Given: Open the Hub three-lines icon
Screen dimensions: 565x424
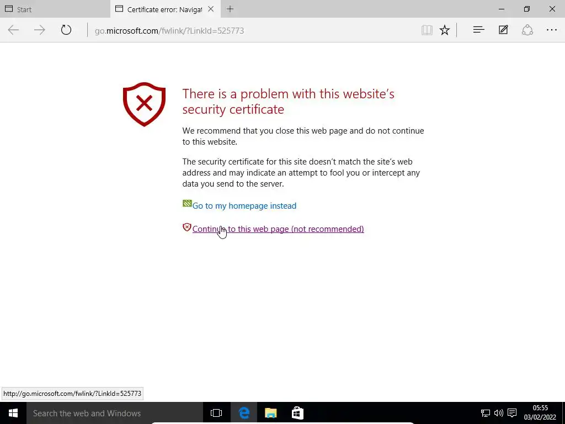Looking at the screenshot, I should click(478, 30).
